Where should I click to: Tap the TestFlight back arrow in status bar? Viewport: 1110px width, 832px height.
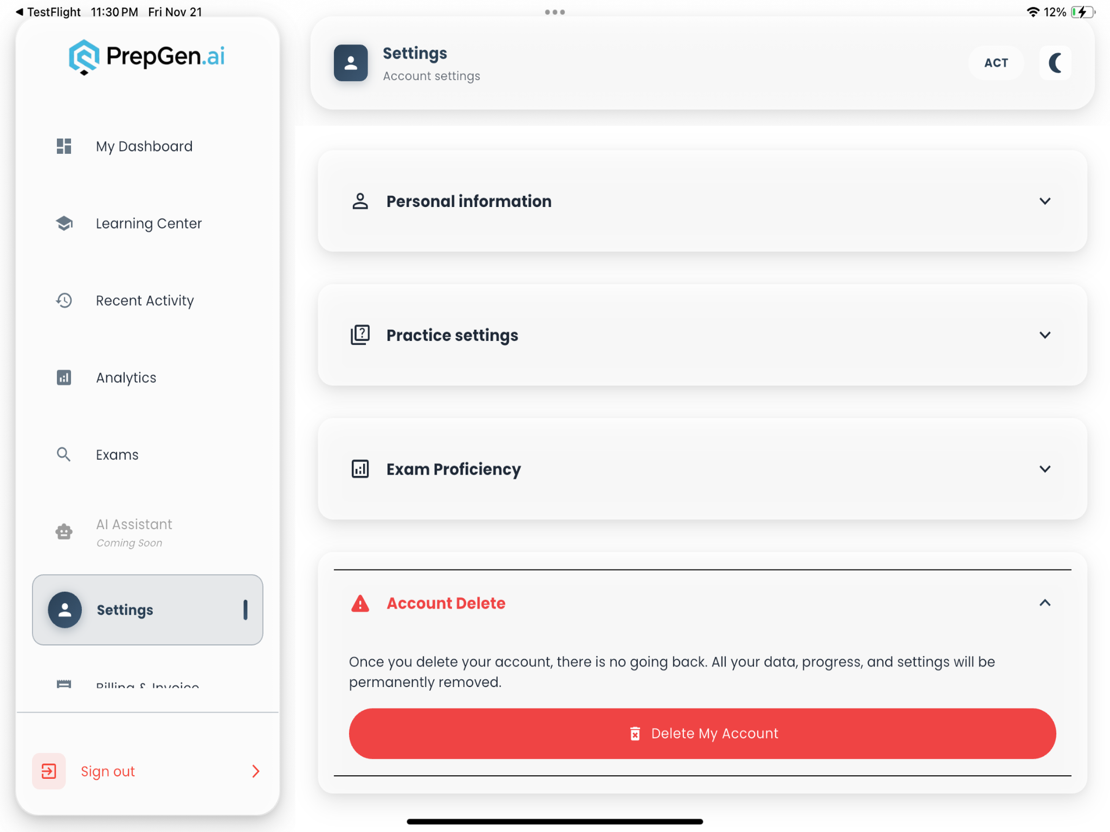[19, 12]
